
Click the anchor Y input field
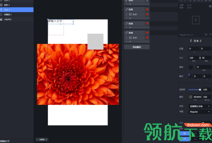click(x=207, y=76)
